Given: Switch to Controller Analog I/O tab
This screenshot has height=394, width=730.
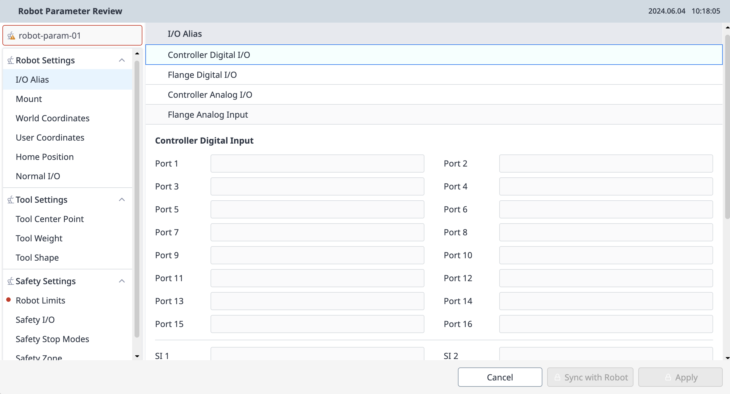Looking at the screenshot, I should [210, 95].
